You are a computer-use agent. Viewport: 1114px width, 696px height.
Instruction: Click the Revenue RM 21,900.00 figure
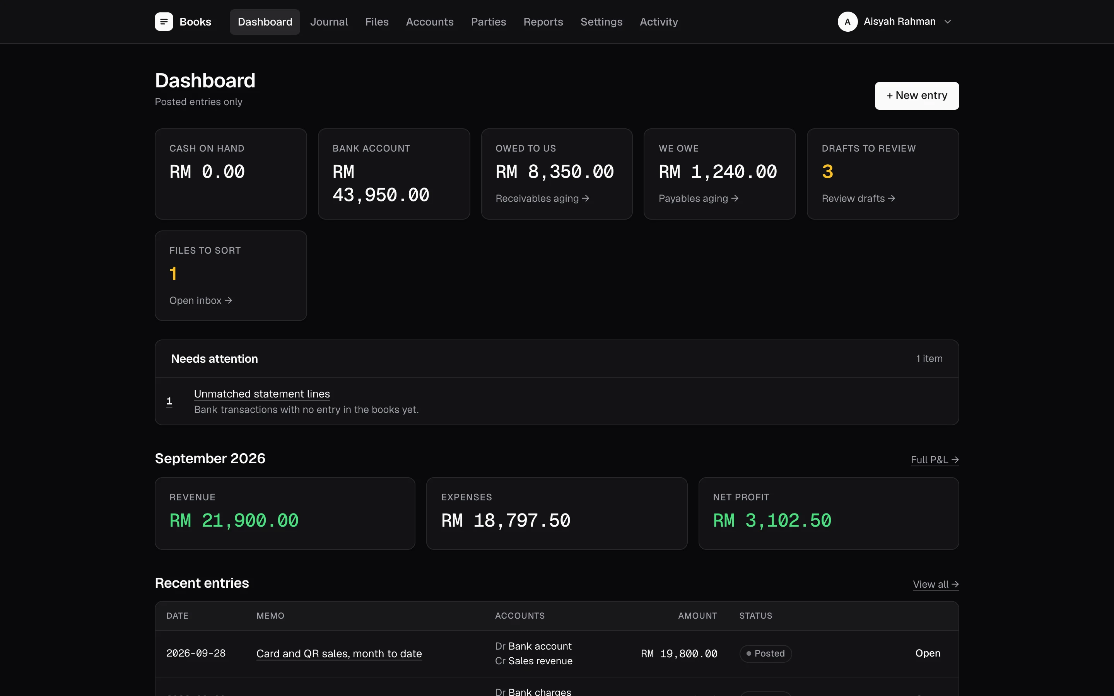pos(234,520)
